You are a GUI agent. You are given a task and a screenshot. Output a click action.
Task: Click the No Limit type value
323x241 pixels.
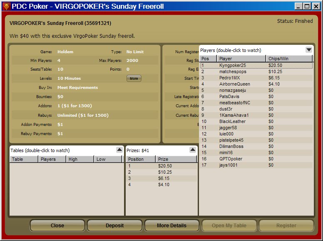[x=135, y=52]
